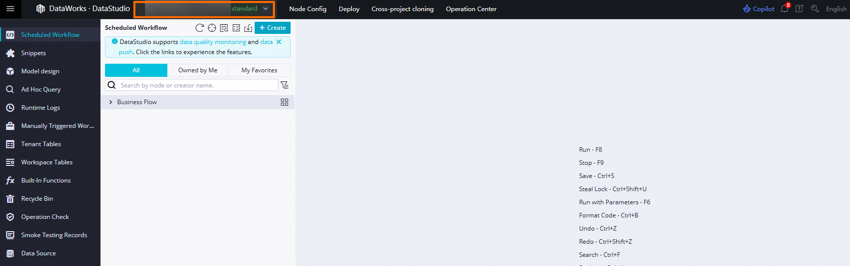The height and width of the screenshot is (266, 850).
Task: Click the checklist batch operation icon
Action: tap(236, 28)
